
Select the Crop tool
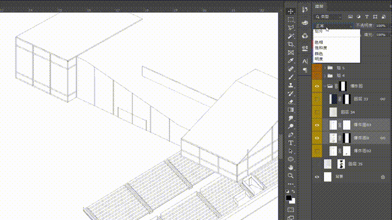(290, 45)
